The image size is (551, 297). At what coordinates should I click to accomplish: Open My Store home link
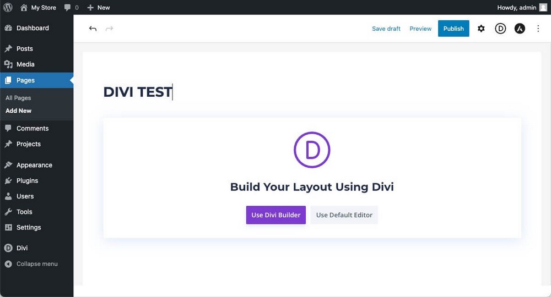[39, 7]
